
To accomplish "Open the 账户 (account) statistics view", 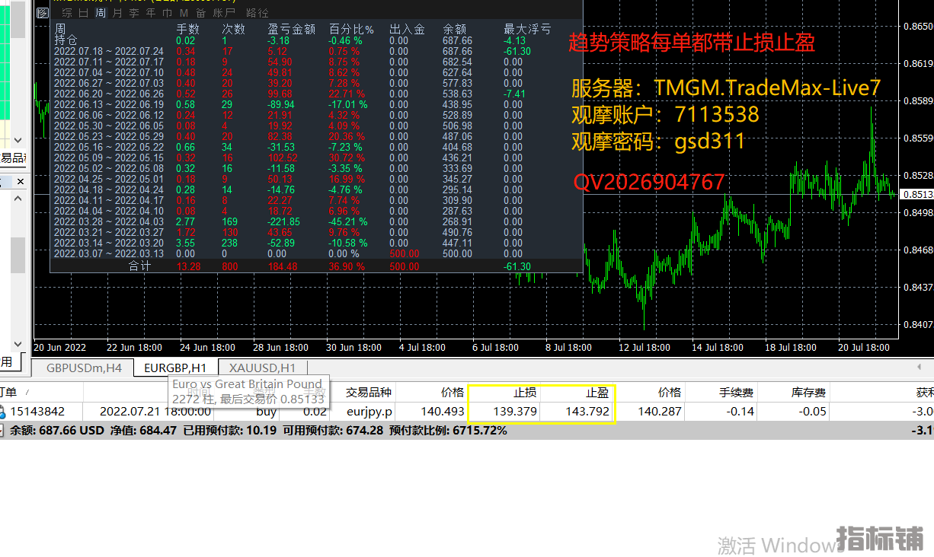I will click(223, 13).
